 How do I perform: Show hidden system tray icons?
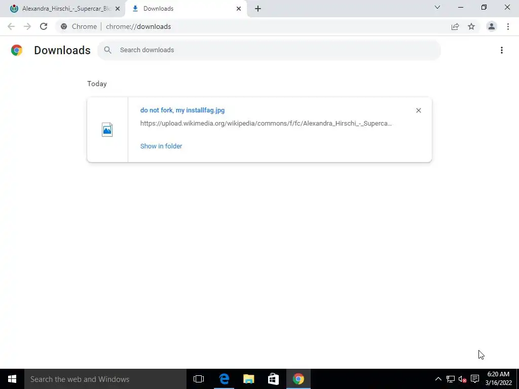click(x=438, y=379)
